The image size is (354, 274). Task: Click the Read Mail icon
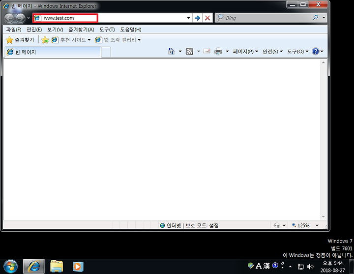tap(206, 51)
